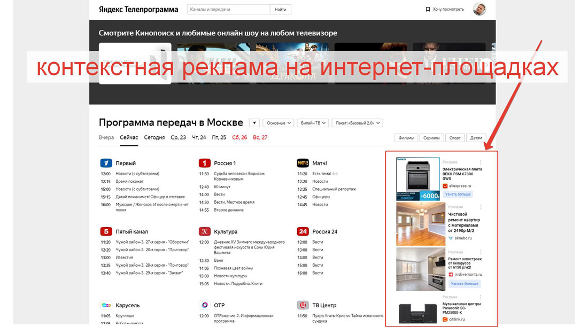Open the Пт, 25 day tab
The height and width of the screenshot is (327, 588).
(219, 138)
